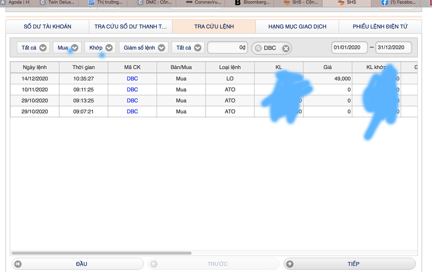The height and width of the screenshot is (272, 432).
Task: Go to next page with TIẾP button
Action: pyautogui.click(x=350, y=264)
